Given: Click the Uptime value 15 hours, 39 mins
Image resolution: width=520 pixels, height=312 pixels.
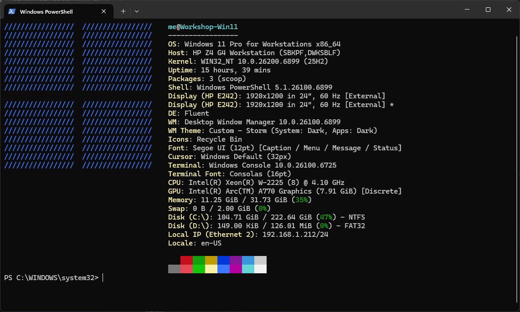Looking at the screenshot, I should 236,70.
